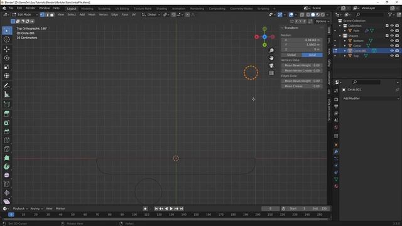
Task: Select the Bevel tool
Action: coord(7,131)
